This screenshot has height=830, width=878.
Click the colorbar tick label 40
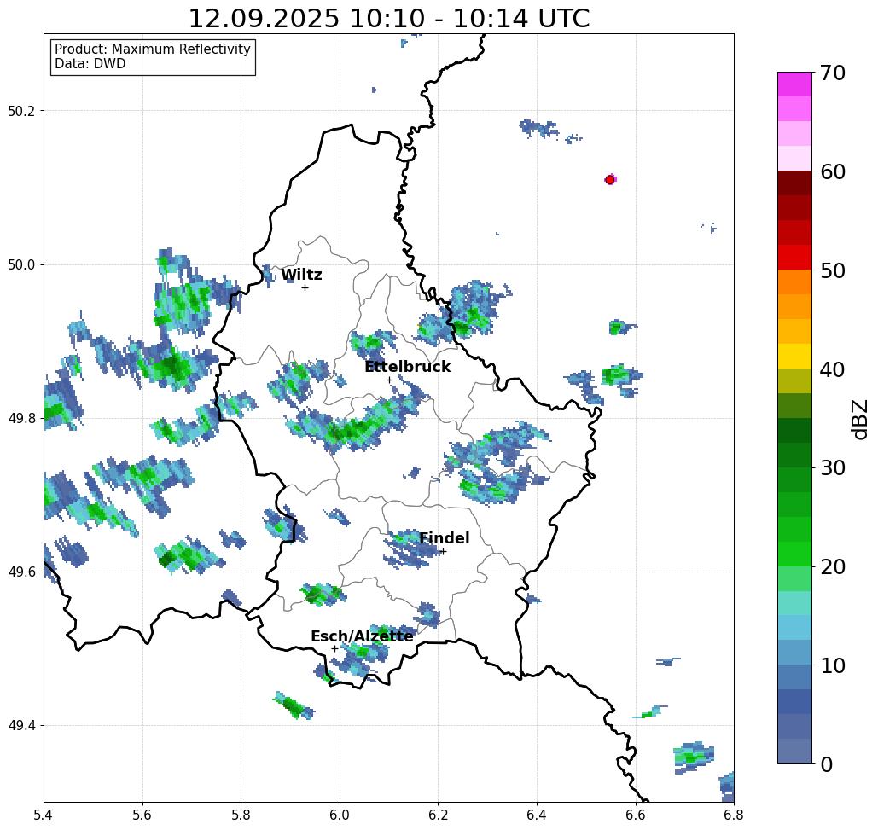coord(833,369)
